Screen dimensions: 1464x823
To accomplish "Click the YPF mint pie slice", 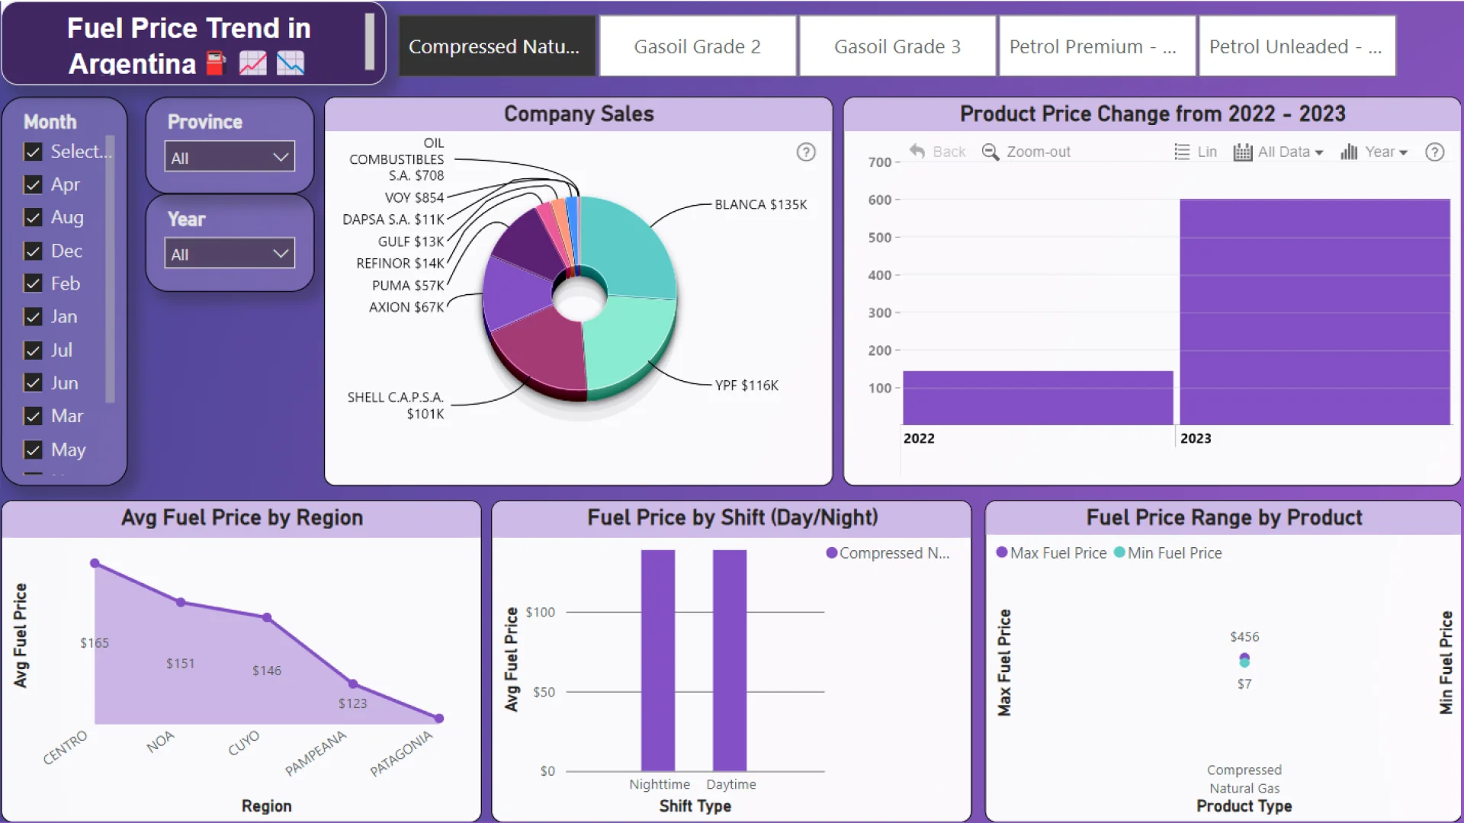I will point(629,343).
